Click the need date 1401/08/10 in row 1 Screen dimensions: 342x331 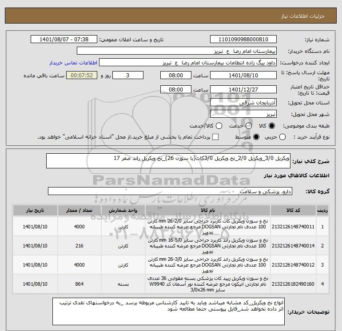tap(35, 227)
